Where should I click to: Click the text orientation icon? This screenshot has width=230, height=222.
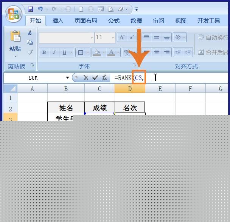(178, 37)
